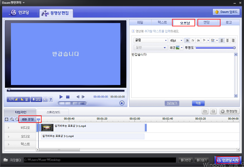The height and width of the screenshot is (167, 244).
Task: Click the 저장폴더 path field
Action: click(x=100, y=160)
